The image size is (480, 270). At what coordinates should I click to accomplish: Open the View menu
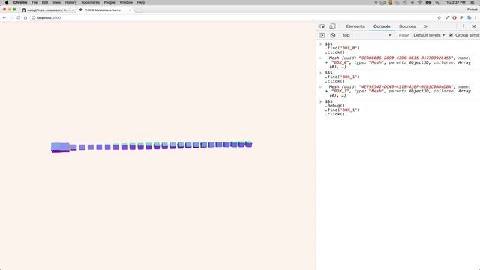(57, 2)
